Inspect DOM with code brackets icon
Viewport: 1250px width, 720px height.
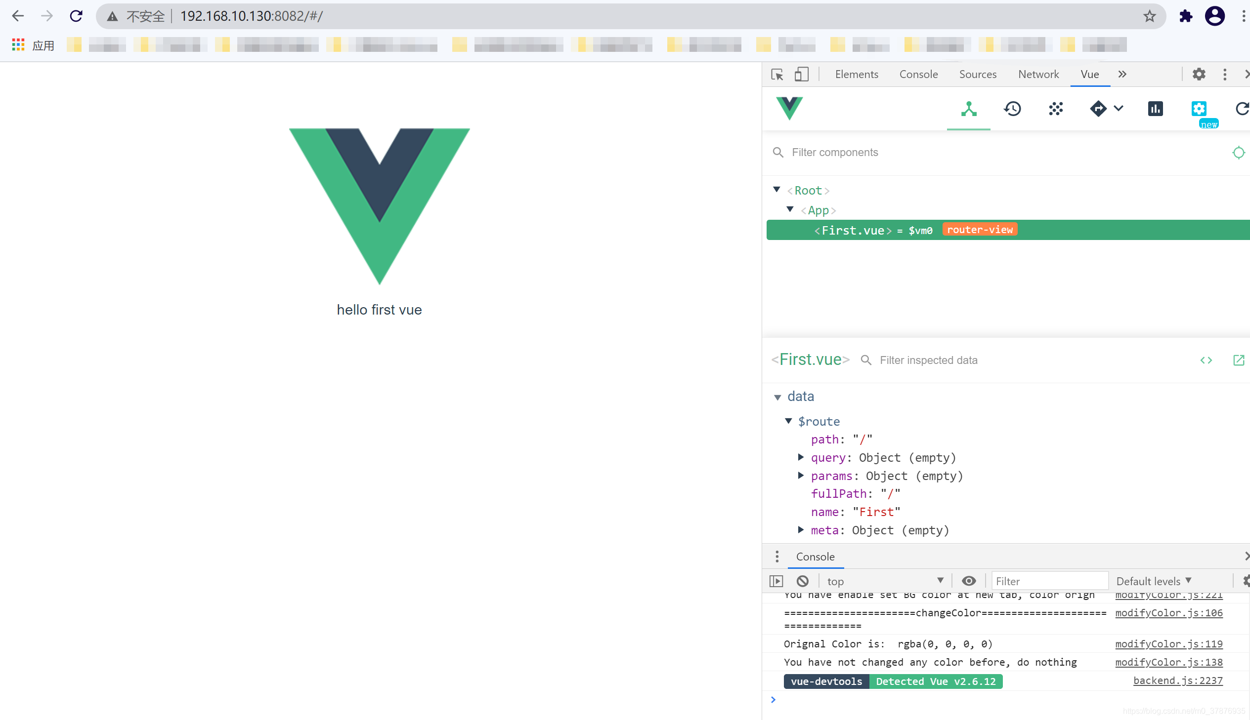pos(1206,360)
